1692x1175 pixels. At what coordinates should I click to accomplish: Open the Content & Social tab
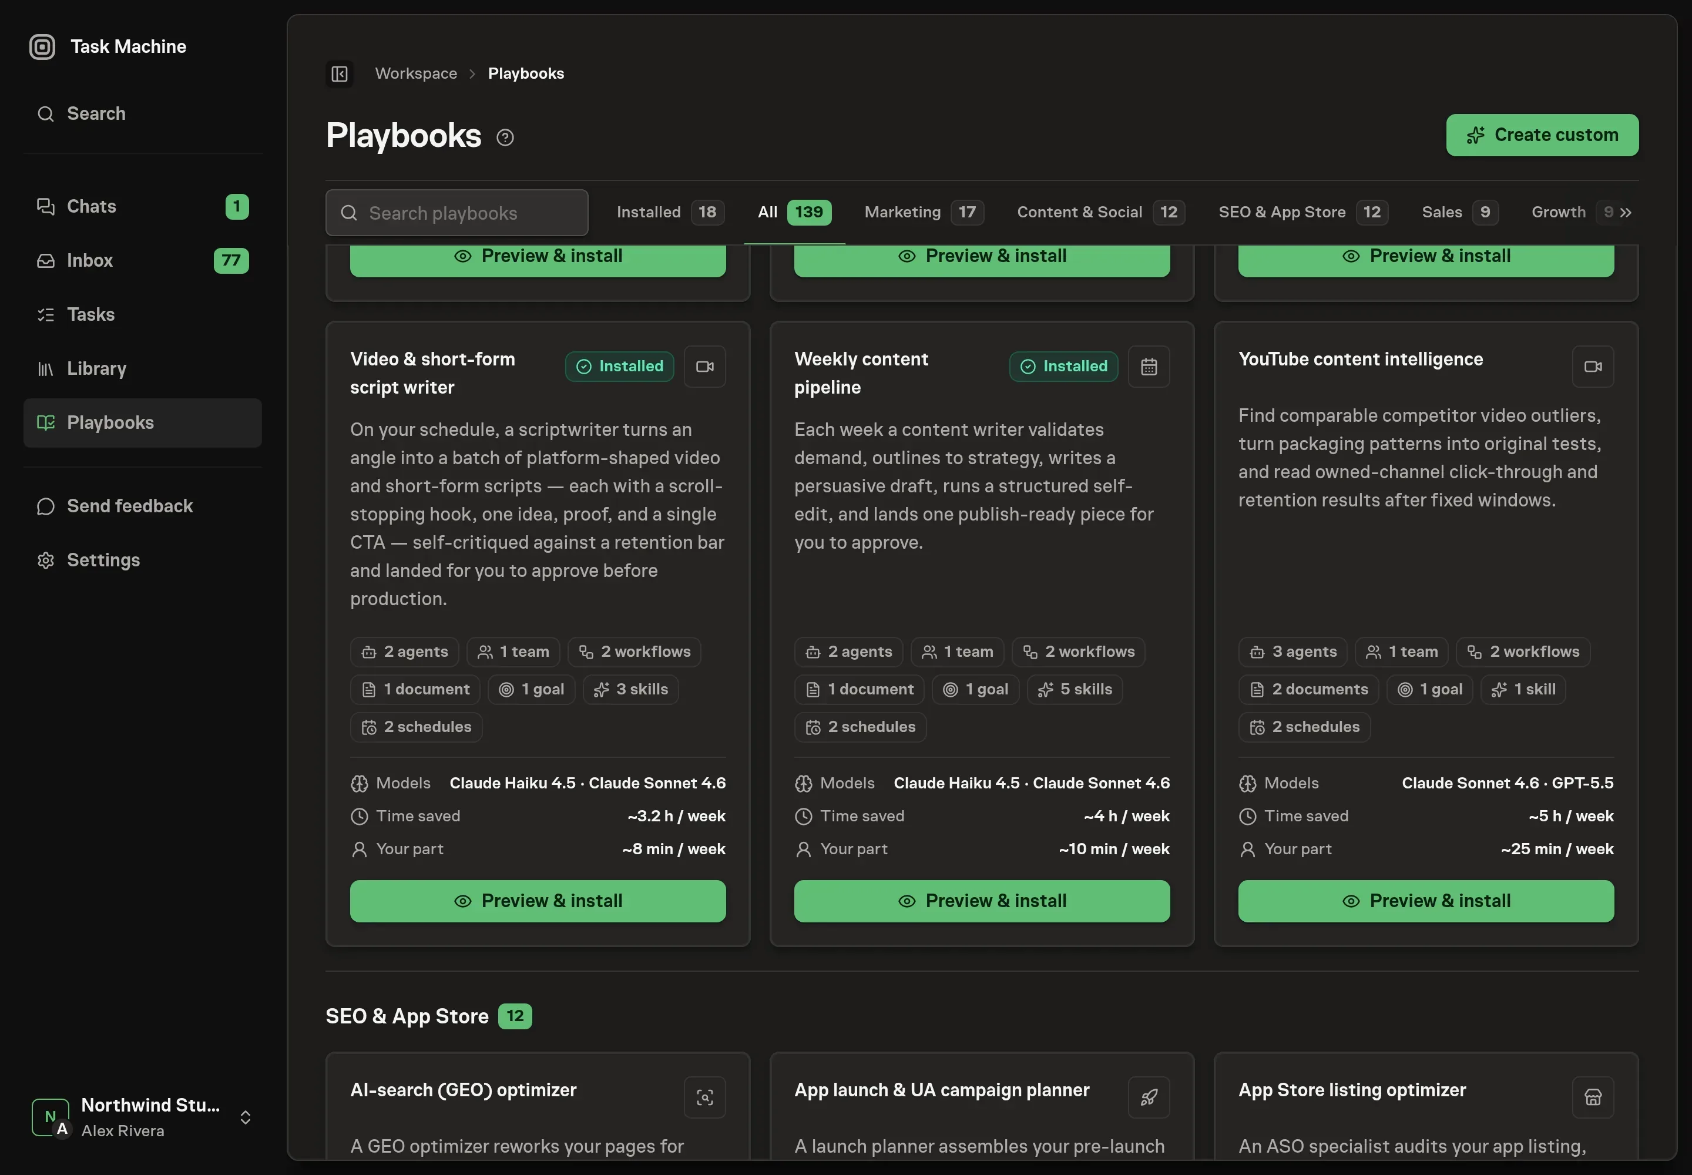pos(1101,213)
